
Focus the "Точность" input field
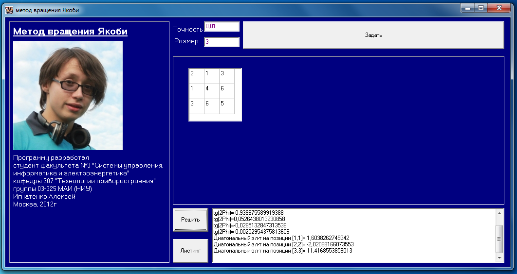(x=222, y=27)
